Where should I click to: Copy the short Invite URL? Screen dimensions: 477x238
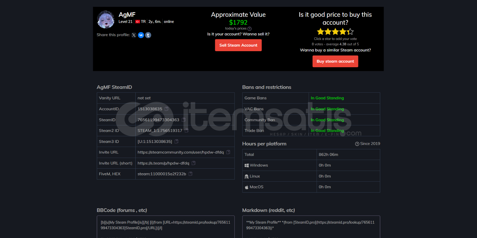(194, 163)
